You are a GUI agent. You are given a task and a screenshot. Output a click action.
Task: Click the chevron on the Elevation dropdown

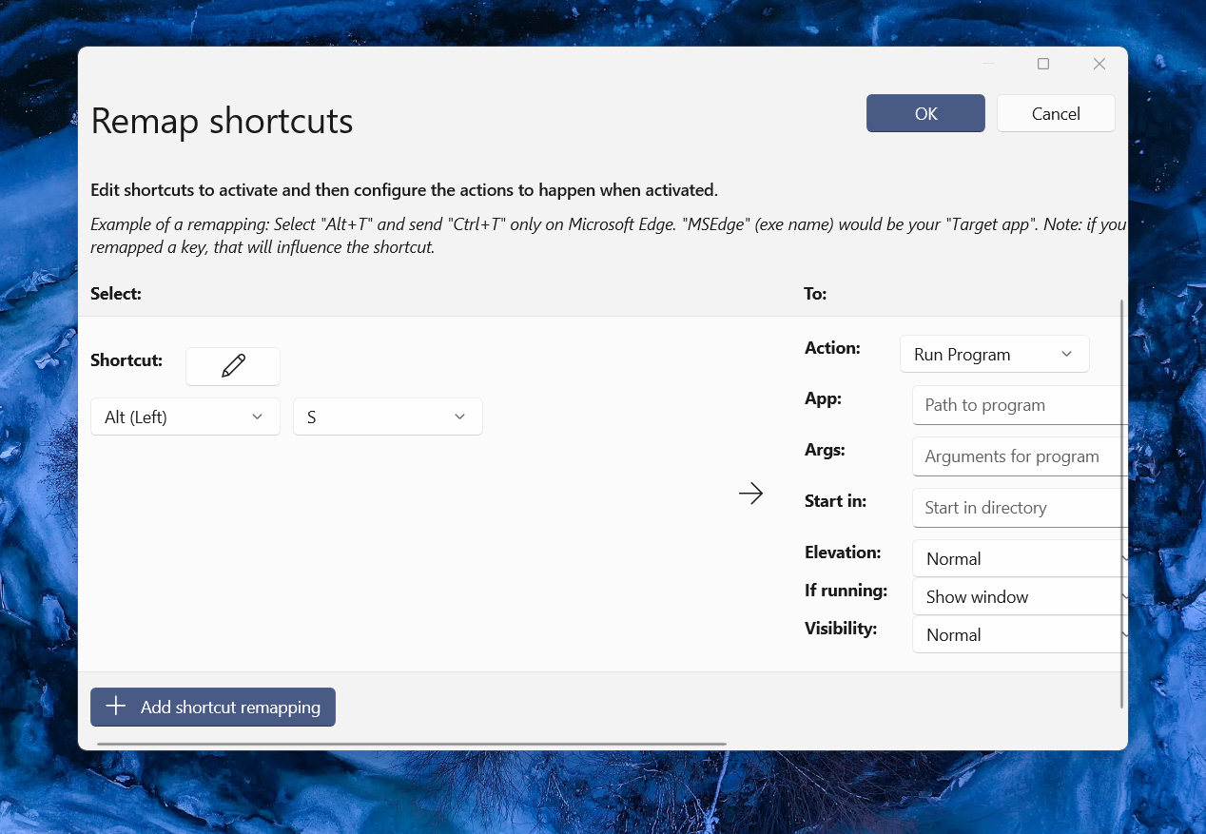point(1124,558)
